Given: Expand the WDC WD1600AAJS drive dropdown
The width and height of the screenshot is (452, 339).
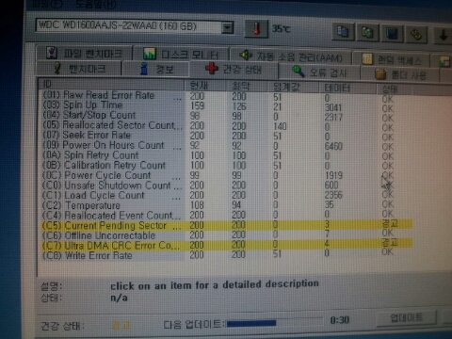Looking at the screenshot, I should click(227, 28).
